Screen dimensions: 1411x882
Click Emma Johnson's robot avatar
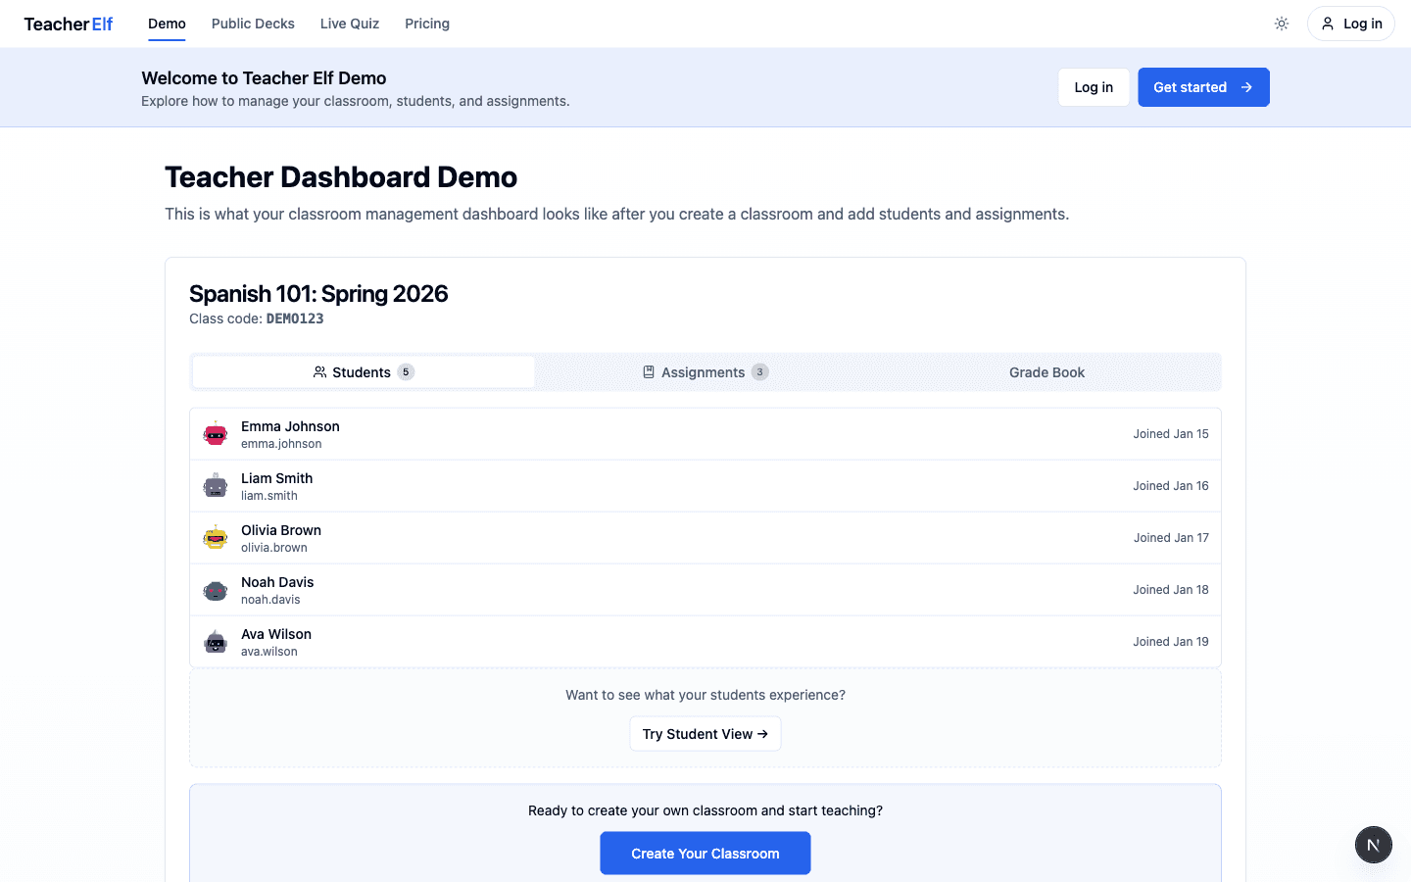[216, 434]
